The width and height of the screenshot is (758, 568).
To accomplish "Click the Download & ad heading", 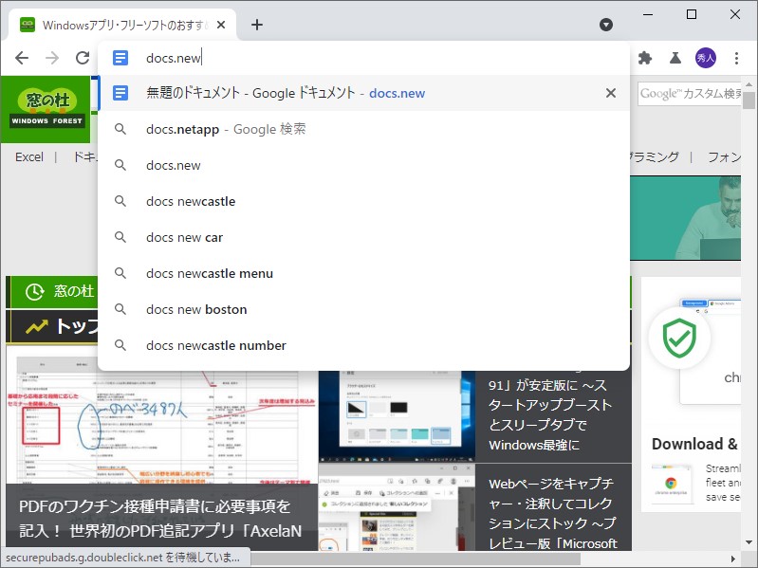I will coord(694,444).
